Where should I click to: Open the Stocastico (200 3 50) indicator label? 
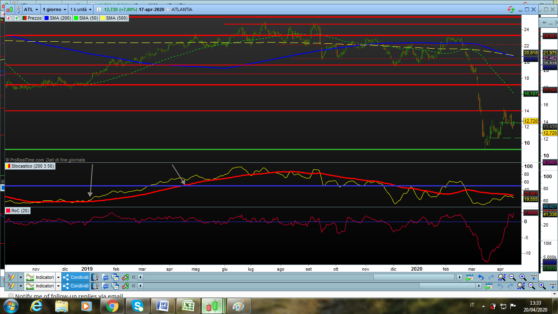tap(29, 166)
